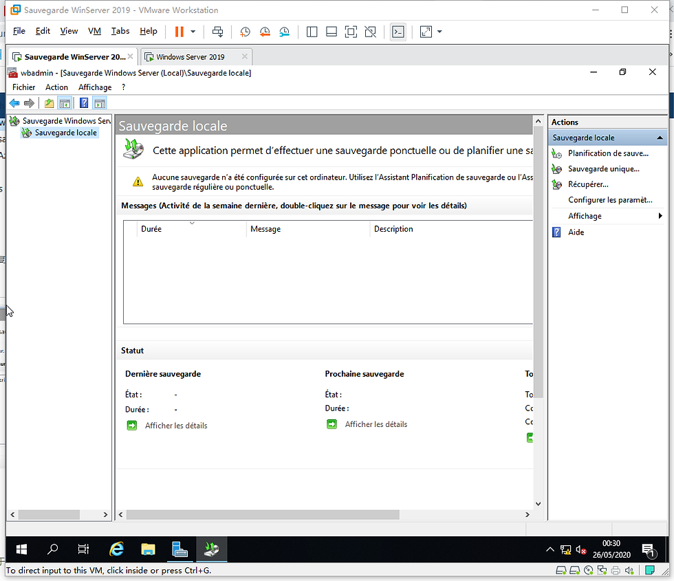Close the Windows Server 2019 tab
The height and width of the screenshot is (581, 674).
click(x=245, y=56)
